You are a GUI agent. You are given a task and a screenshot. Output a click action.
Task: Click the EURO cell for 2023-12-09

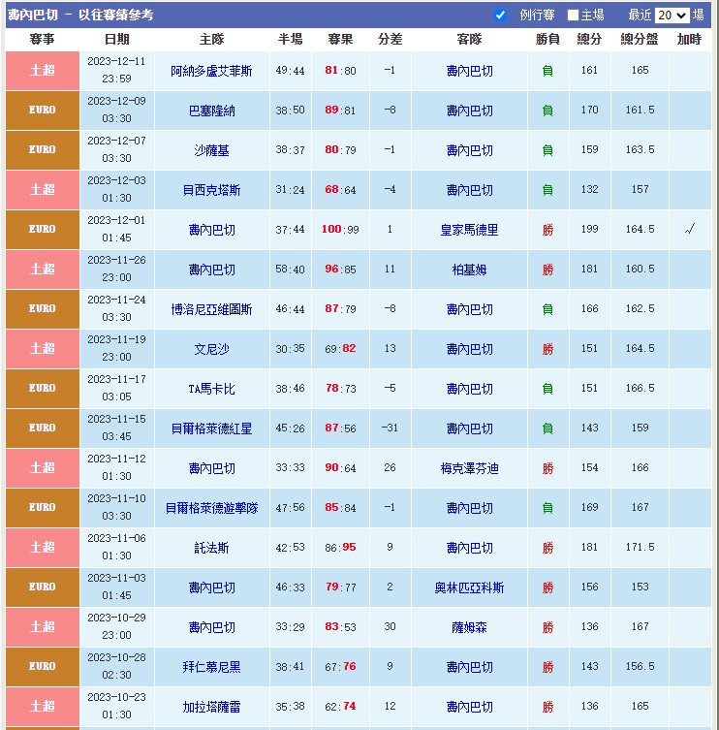[x=43, y=111]
